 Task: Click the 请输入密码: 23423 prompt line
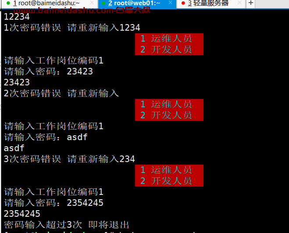48,71
